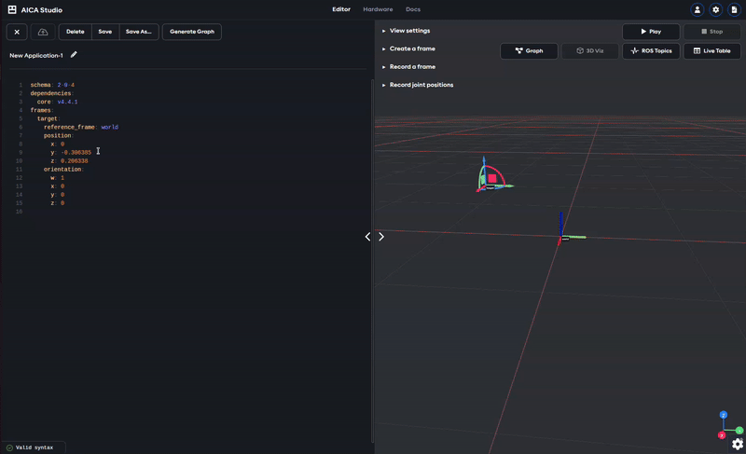The width and height of the screenshot is (746, 454).
Task: Switch to the Graph view
Action: pos(529,51)
